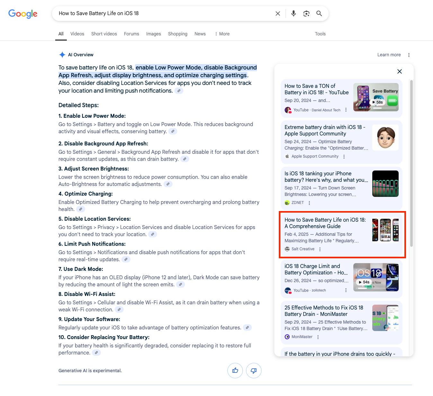Switch to the Videos tab
433x396 pixels.
77,34
